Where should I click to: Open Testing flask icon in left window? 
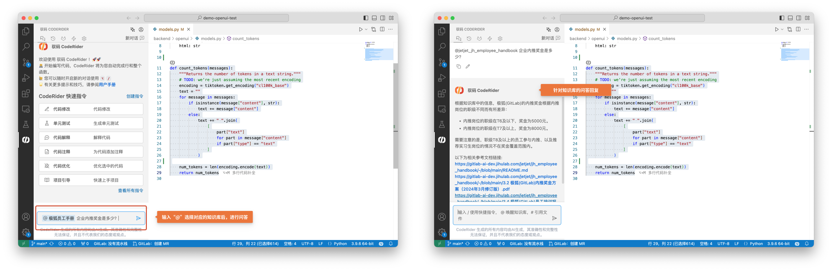(26, 124)
